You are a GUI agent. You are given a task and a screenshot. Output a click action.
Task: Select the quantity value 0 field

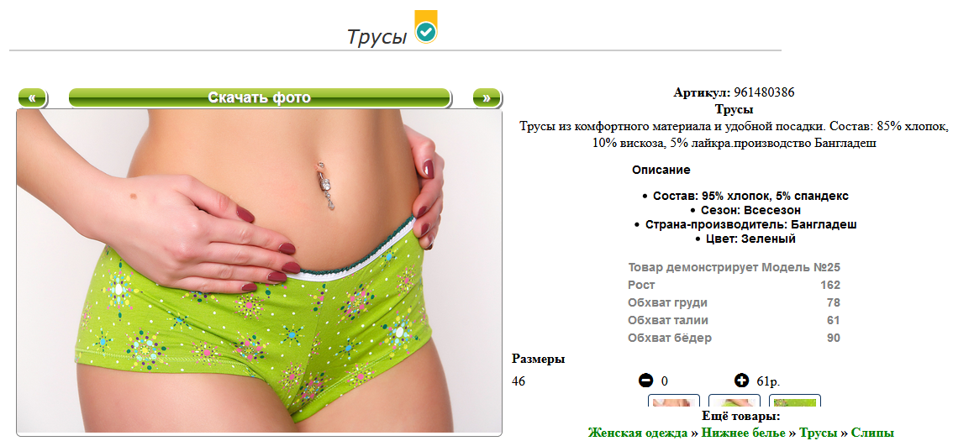664,381
